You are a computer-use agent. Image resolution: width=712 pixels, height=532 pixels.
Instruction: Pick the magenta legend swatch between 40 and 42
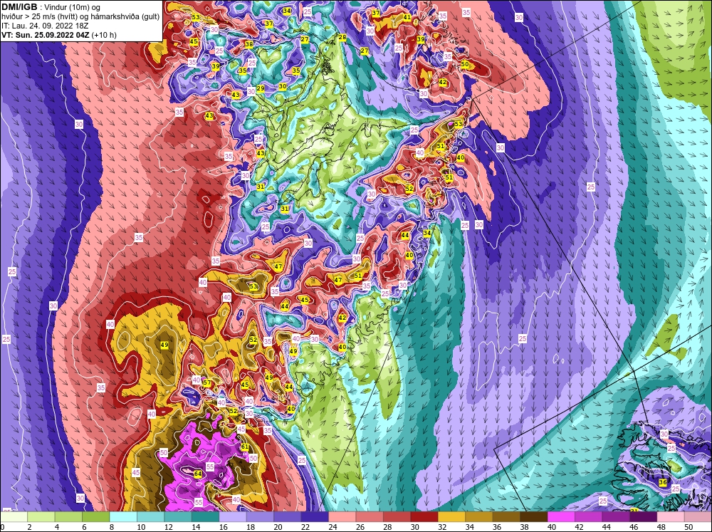(x=561, y=516)
